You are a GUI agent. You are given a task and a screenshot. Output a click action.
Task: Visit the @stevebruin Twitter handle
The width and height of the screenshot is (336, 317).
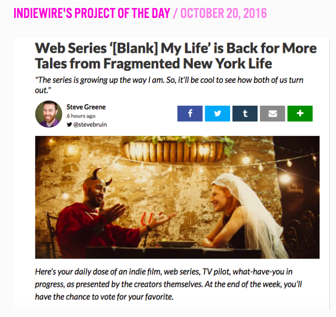pyautogui.click(x=90, y=125)
